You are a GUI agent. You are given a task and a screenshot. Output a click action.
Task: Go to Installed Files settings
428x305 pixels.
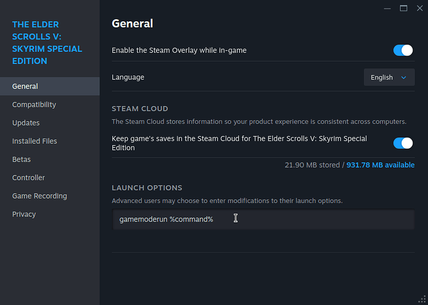50,141
